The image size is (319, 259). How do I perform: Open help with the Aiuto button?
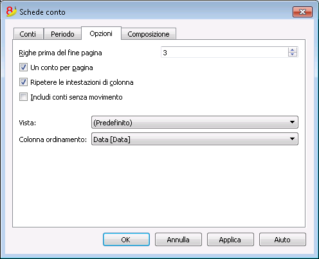tap(282, 240)
